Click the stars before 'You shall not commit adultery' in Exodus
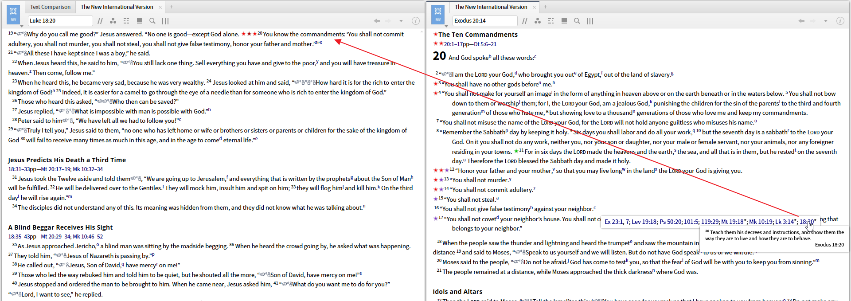The height and width of the screenshot is (301, 851). tap(438, 189)
